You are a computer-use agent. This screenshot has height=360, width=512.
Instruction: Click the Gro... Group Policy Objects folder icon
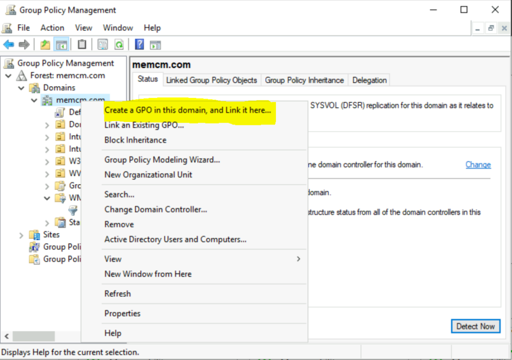pyautogui.click(x=60, y=186)
